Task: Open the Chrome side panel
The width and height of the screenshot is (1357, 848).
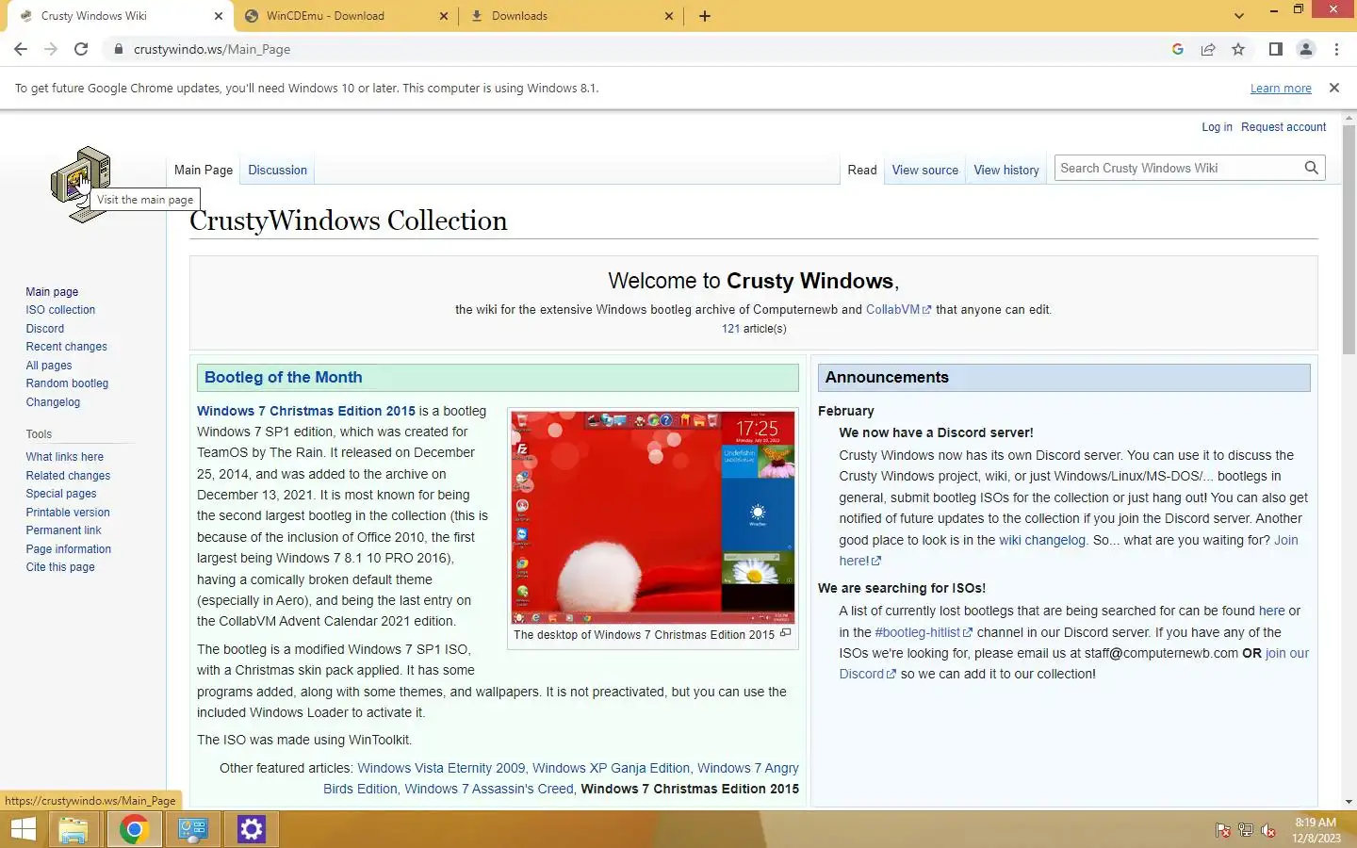Action: [x=1276, y=49]
